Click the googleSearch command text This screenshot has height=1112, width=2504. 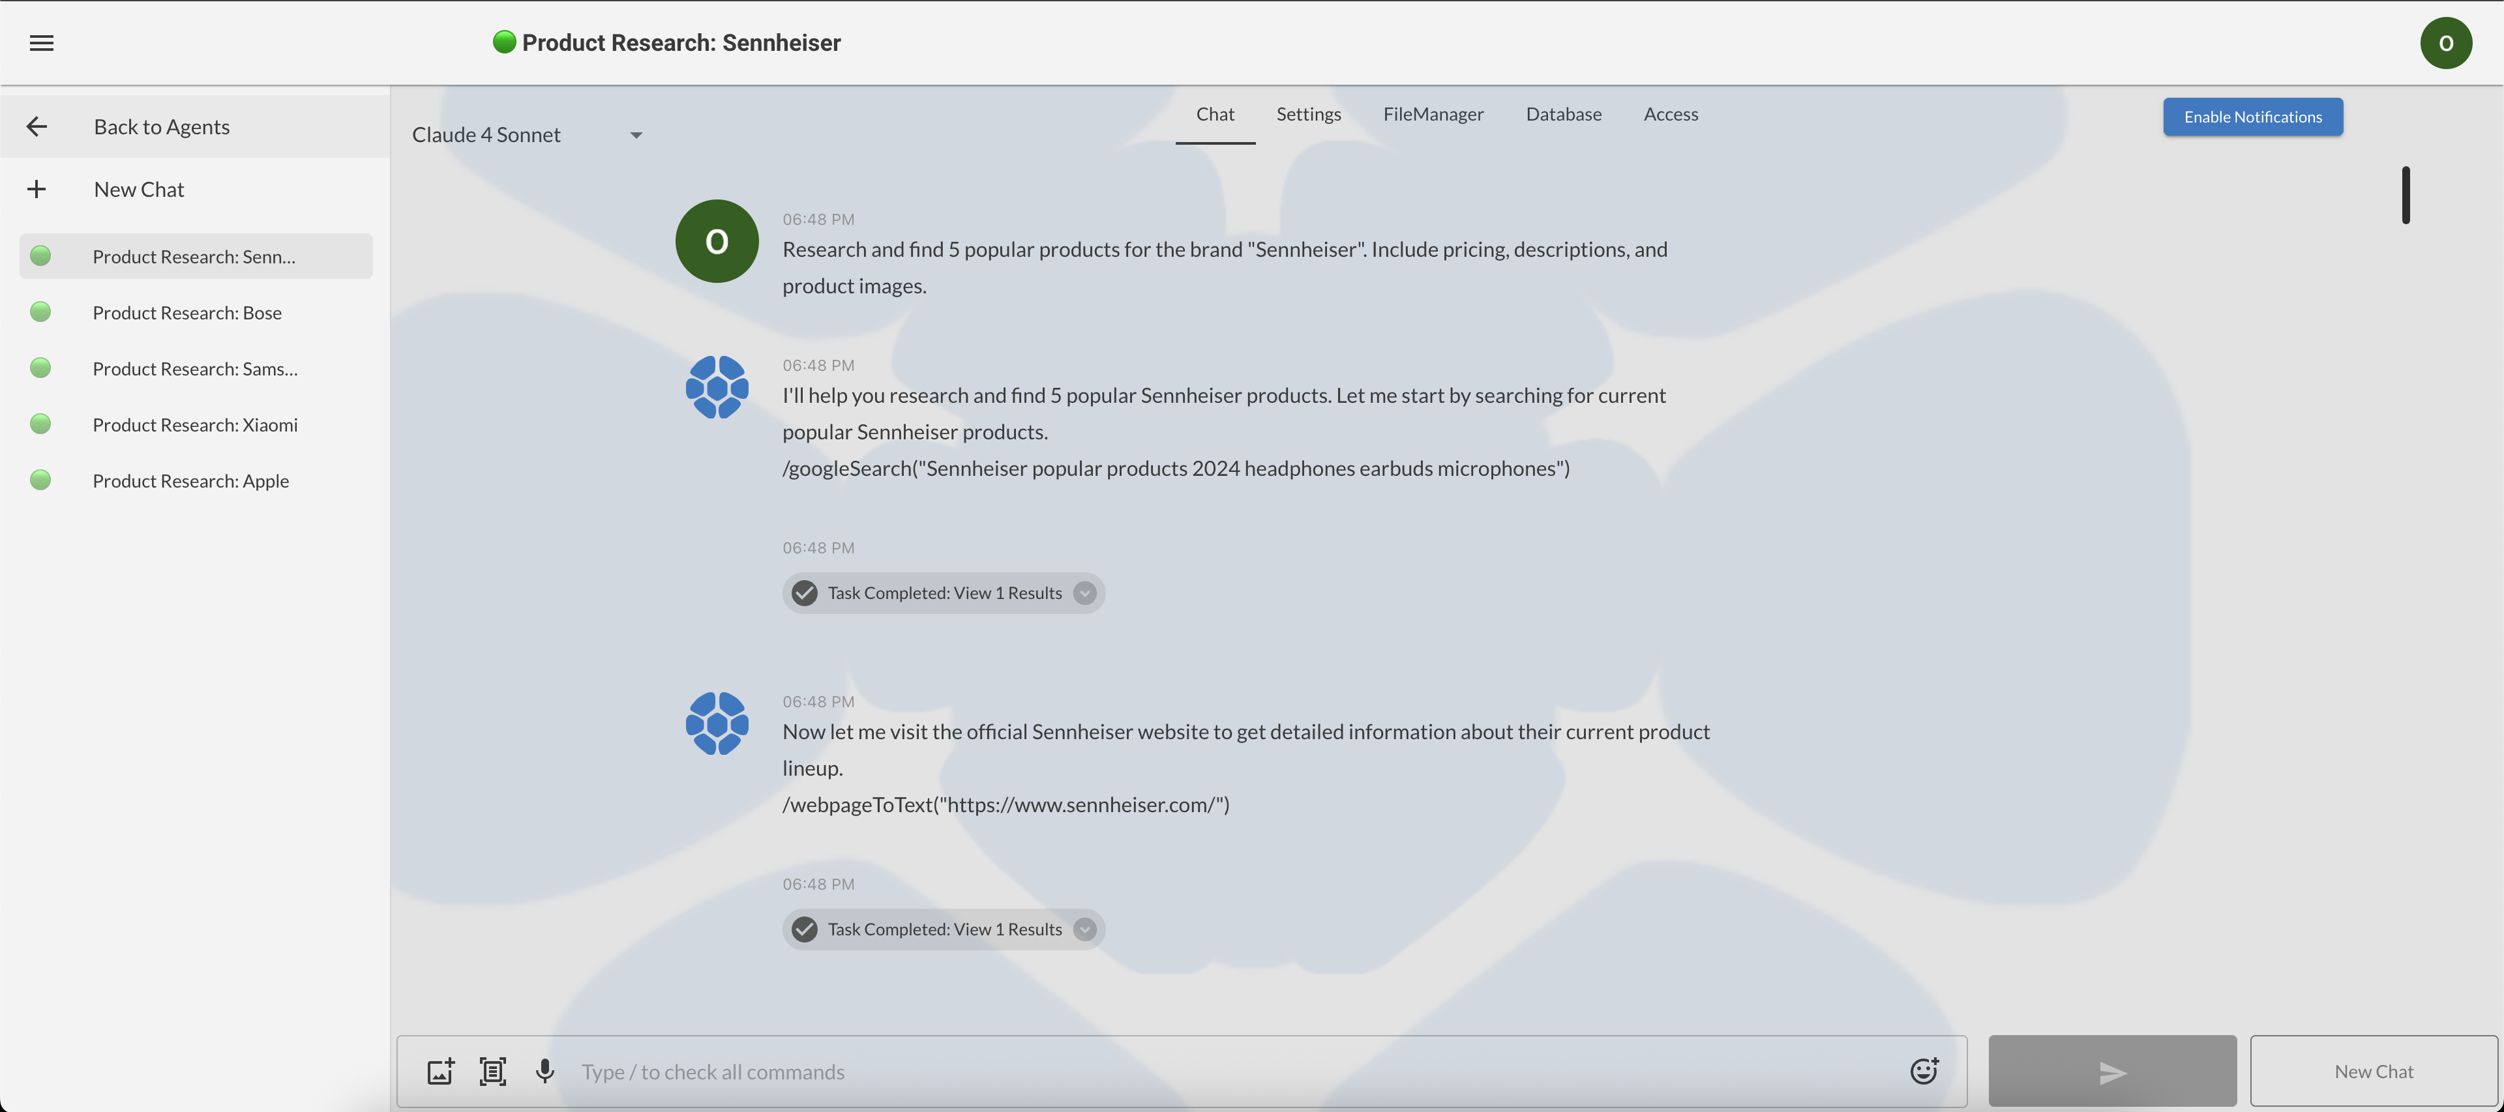pos(1175,469)
